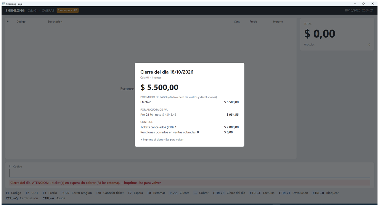Click the Shenlong app icon in the title bar

pos(4,4)
